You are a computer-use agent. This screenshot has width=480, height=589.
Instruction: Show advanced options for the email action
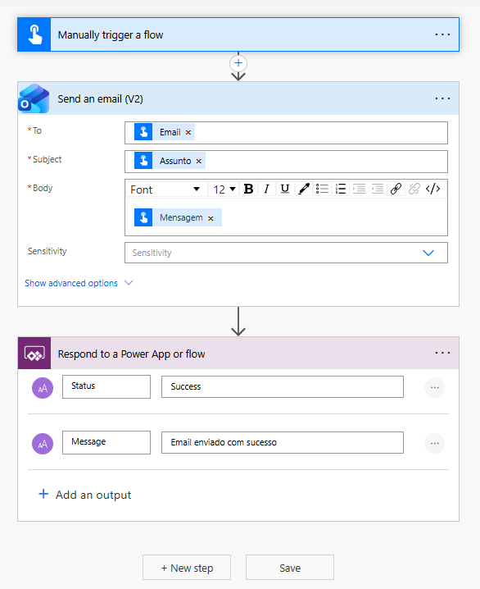pyautogui.click(x=79, y=283)
